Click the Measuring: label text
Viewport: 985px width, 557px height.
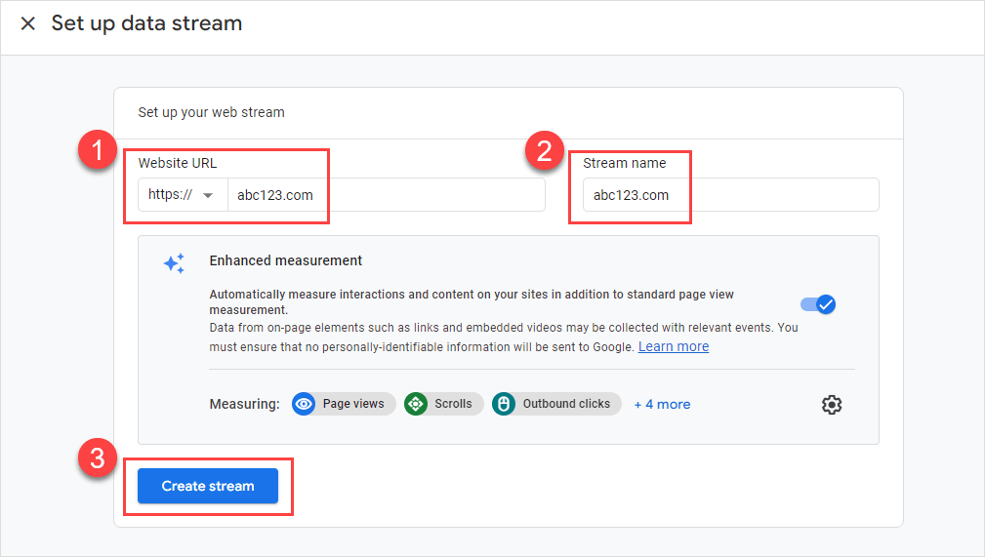pyautogui.click(x=244, y=404)
